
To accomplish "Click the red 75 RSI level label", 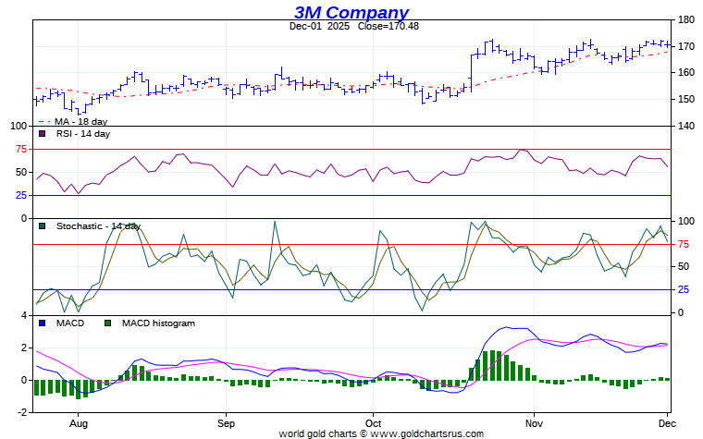I will (x=21, y=149).
